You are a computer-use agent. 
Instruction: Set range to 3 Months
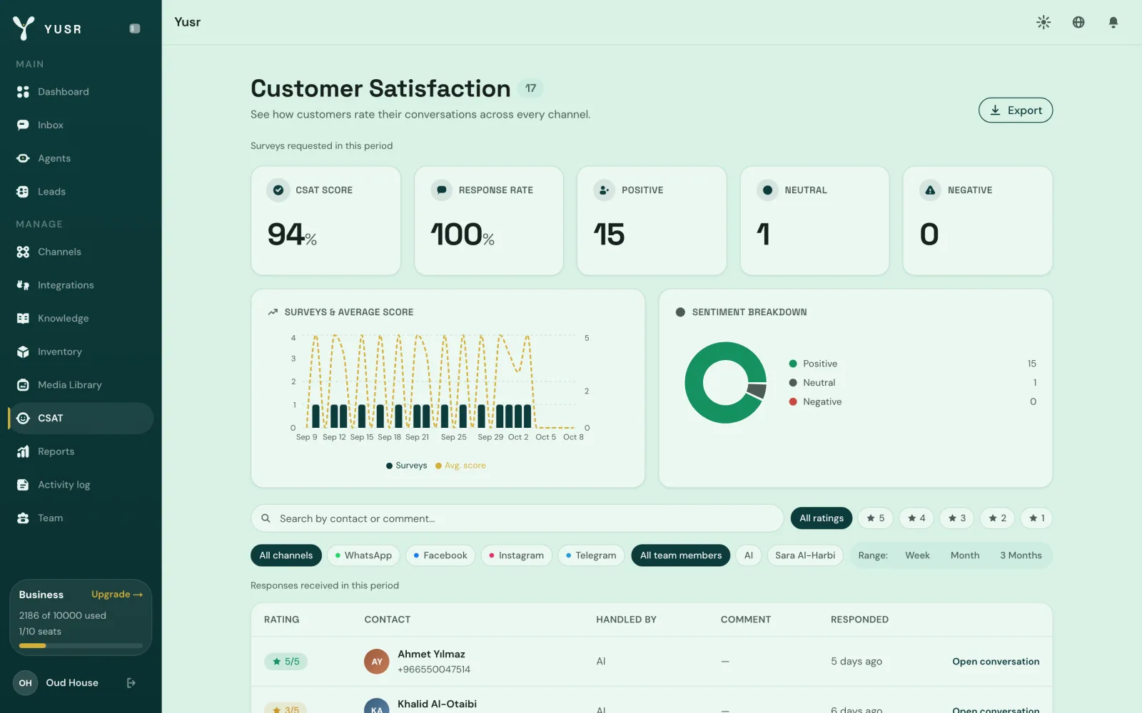pos(1021,555)
